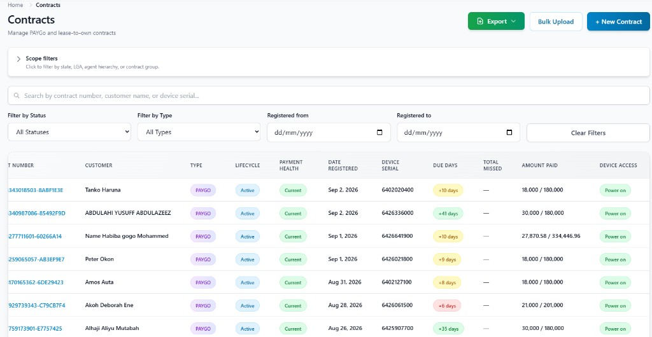Click the DUE DAYS column header

pos(445,165)
